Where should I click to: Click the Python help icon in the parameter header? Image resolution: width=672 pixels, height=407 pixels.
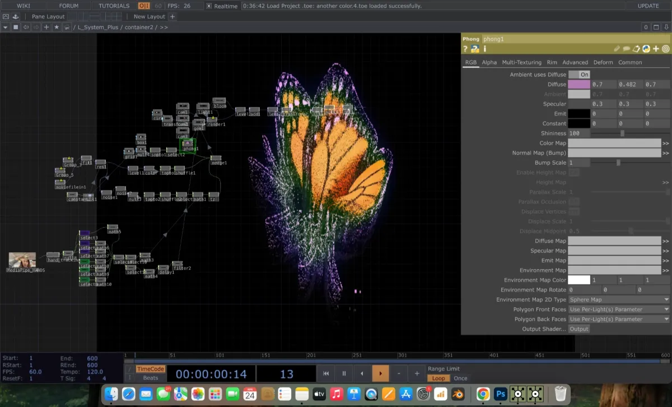(x=474, y=49)
